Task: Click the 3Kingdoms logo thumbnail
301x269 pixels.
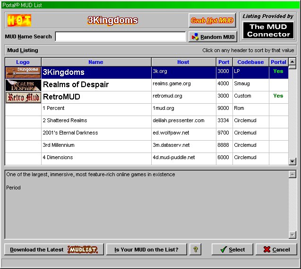Action: [23, 72]
